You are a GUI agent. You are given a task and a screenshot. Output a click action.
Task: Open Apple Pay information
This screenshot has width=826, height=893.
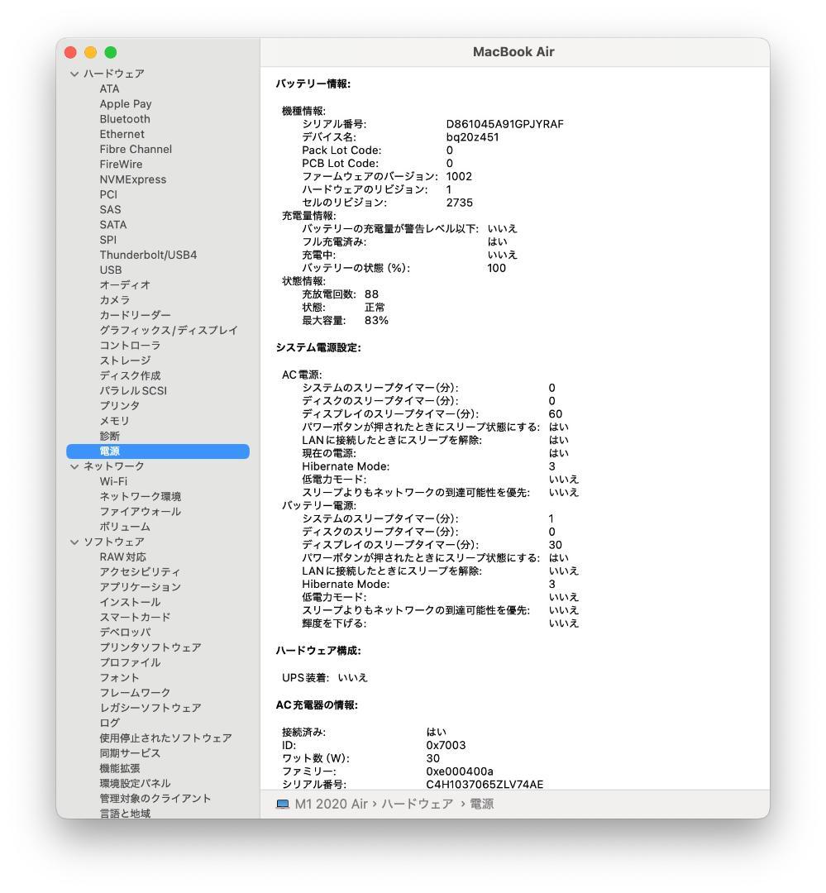coord(125,103)
